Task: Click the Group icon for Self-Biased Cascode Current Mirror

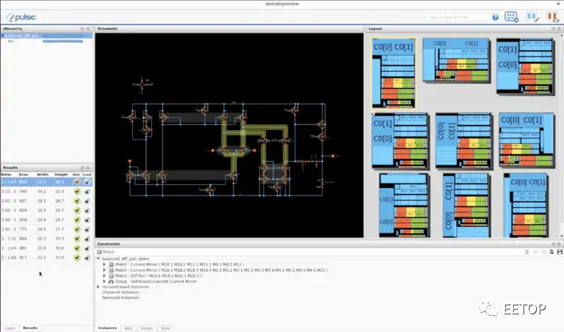Action: tap(111, 281)
